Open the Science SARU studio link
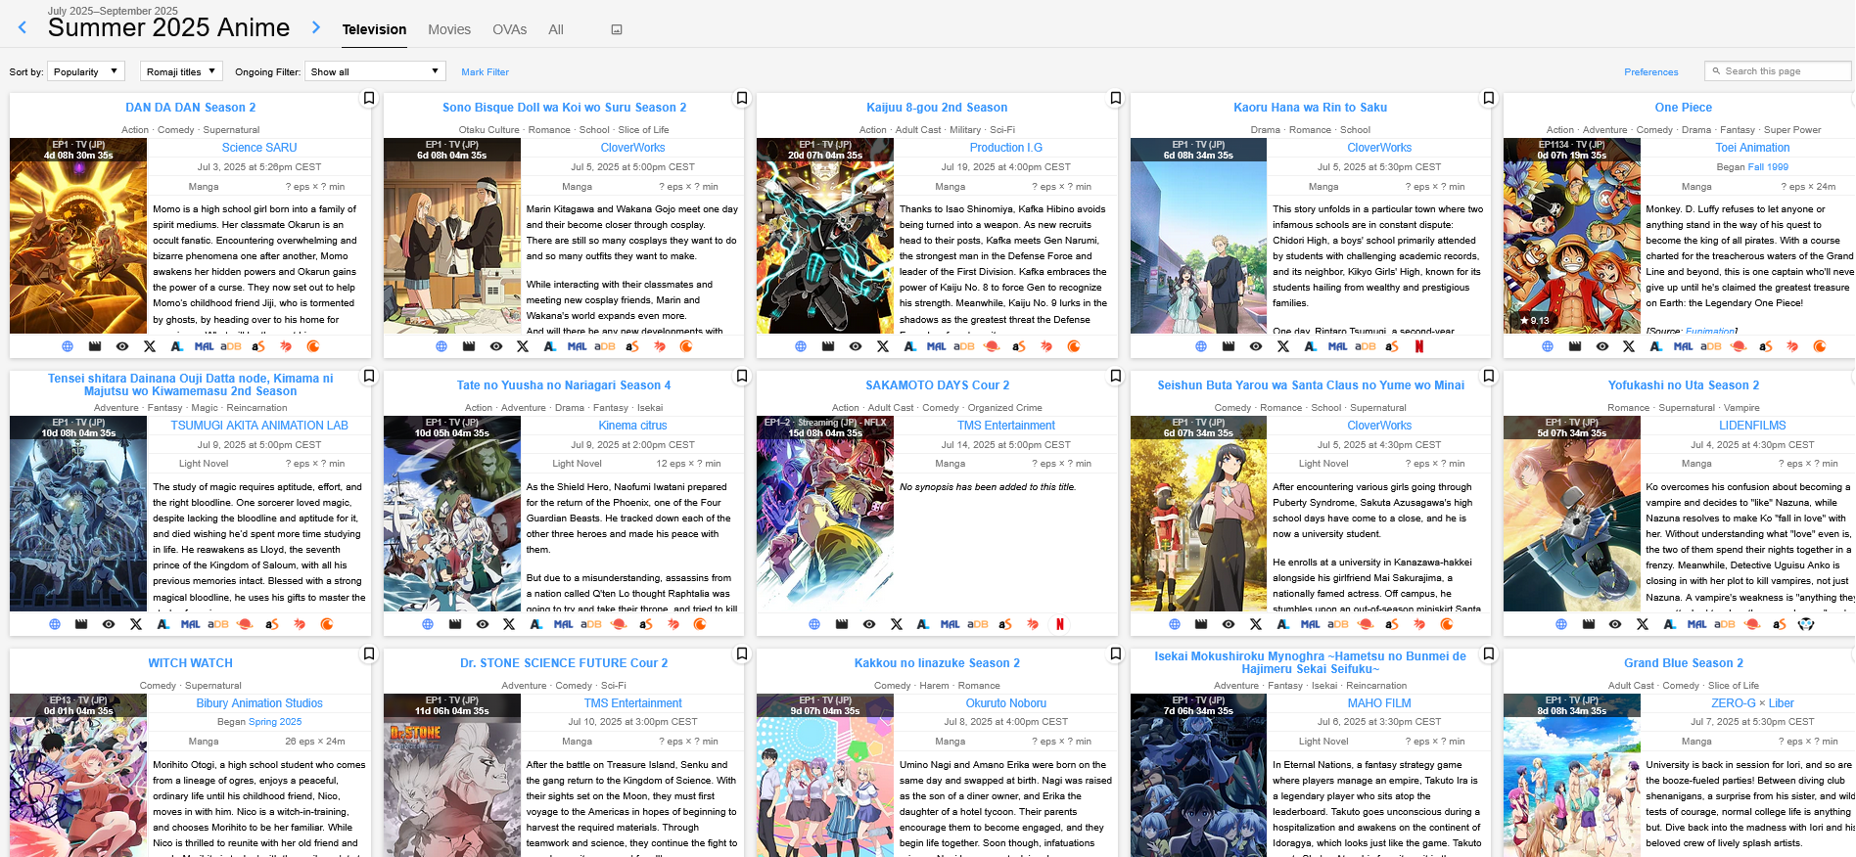The image size is (1856, 857). [x=259, y=148]
